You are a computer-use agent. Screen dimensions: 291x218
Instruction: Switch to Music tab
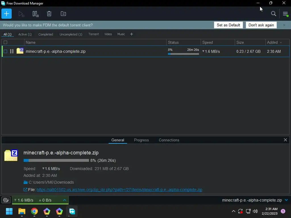121,34
